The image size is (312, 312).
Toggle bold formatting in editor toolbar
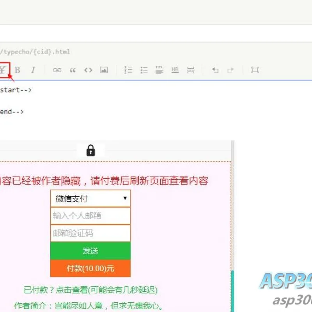[x=18, y=70]
